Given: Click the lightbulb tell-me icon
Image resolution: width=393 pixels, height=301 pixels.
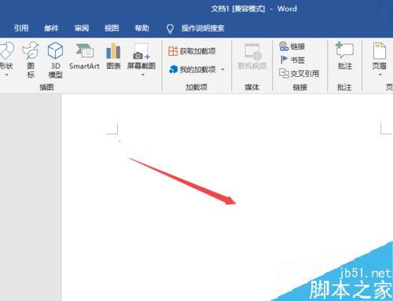Looking at the screenshot, I should coord(170,28).
